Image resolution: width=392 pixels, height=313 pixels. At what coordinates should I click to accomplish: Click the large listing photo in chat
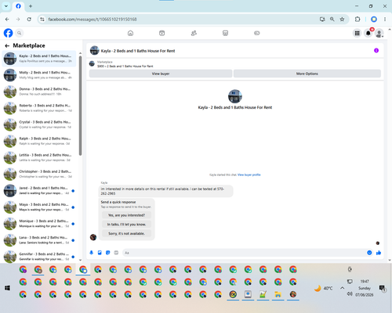pos(235,96)
